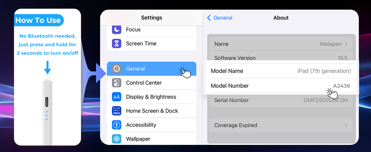Select the Model Name row
This screenshot has width=371, height=152.
[x=281, y=71]
